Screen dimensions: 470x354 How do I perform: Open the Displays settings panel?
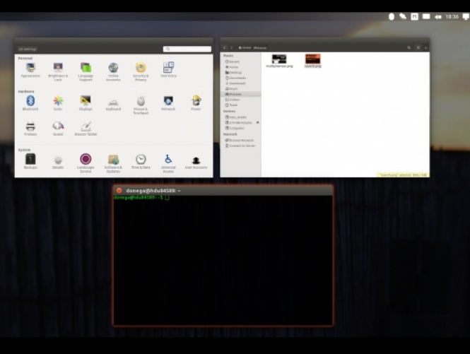(86, 102)
